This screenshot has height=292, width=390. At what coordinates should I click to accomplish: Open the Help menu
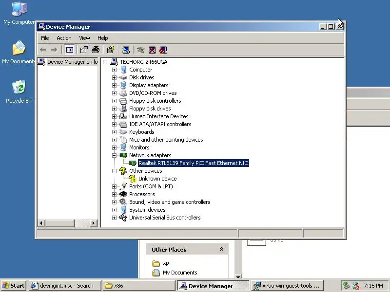pos(102,38)
